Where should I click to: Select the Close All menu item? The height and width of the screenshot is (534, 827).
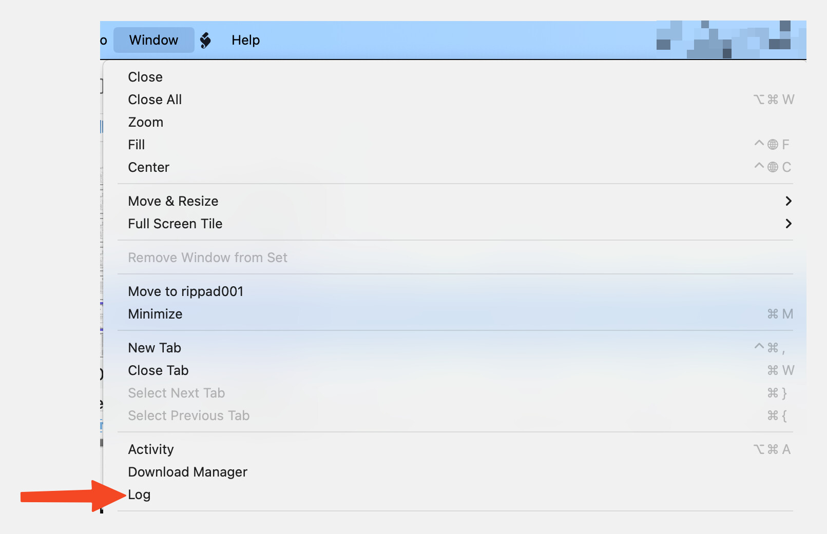pos(155,100)
